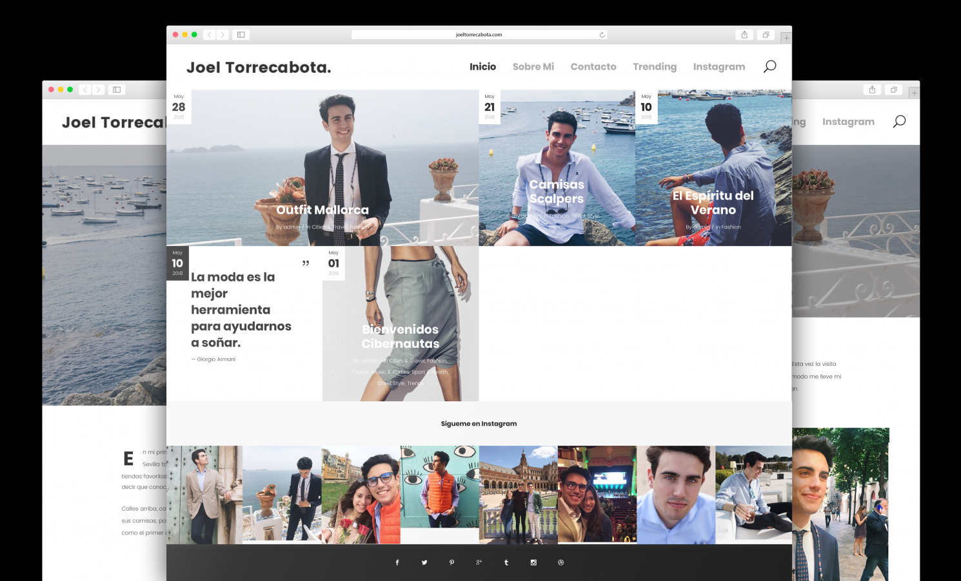Open Instagram thumbnail with orange vest and eye mural
Image resolution: width=961 pixels, height=581 pixels.
tap(439, 494)
